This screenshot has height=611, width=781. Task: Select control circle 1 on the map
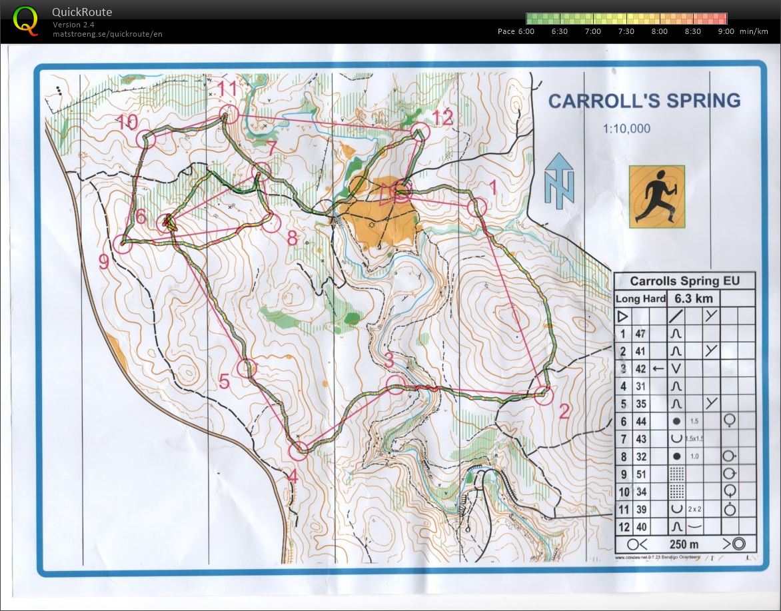click(476, 207)
